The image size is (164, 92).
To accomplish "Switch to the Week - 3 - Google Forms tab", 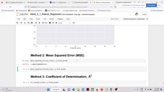I will [x=59, y=2].
